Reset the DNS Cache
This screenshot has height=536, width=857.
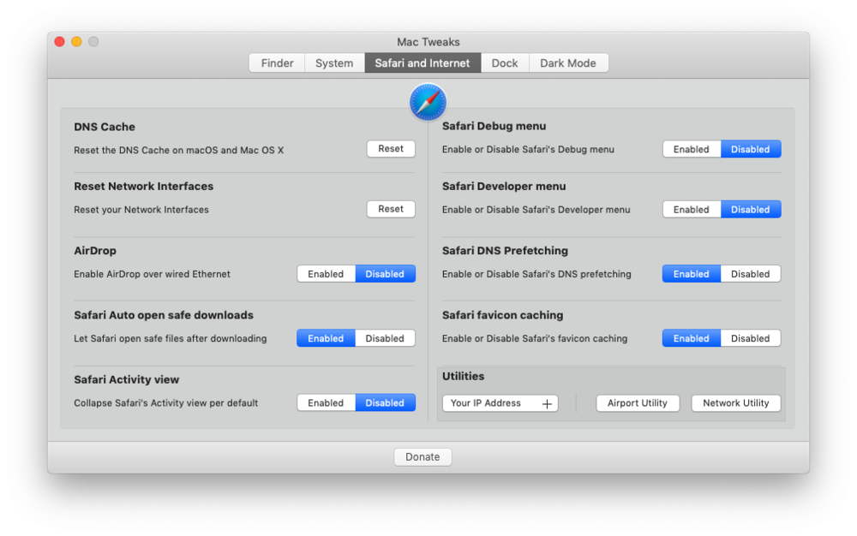click(x=390, y=148)
